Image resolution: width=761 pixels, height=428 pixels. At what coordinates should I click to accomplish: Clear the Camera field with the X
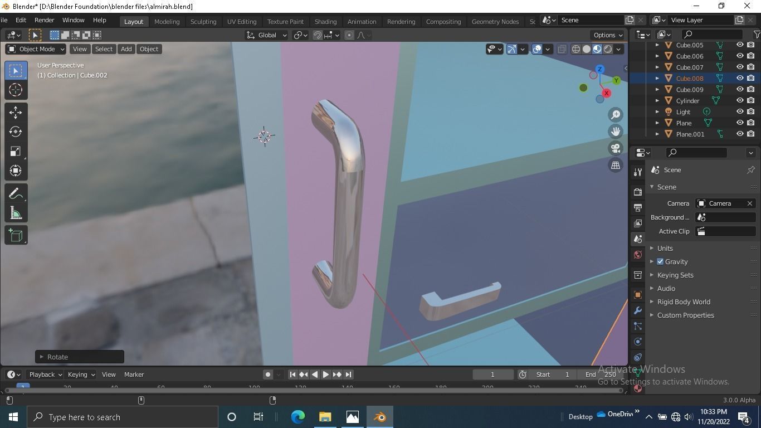750,203
